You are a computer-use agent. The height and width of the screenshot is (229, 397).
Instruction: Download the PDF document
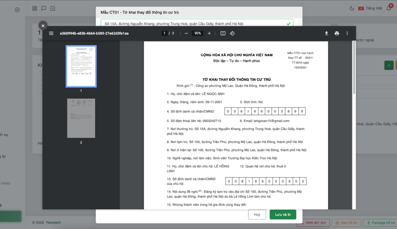(326, 33)
